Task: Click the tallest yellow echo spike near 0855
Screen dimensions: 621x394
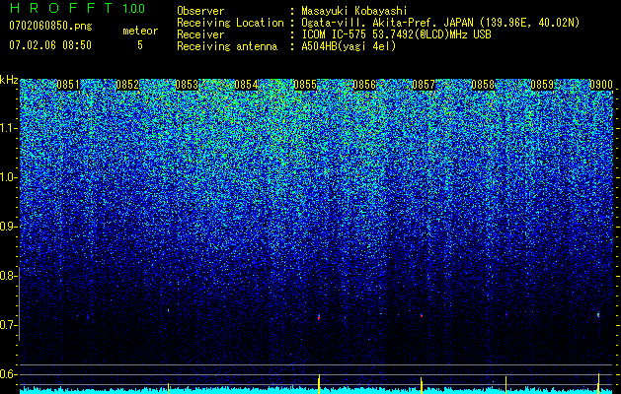Action: 319,384
